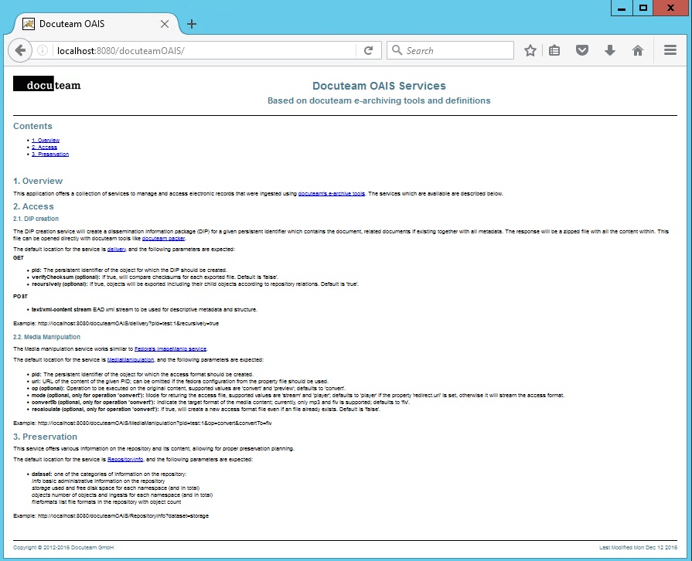Jump to '3. Preservation' in Contents
The width and height of the screenshot is (692, 561).
(x=50, y=155)
